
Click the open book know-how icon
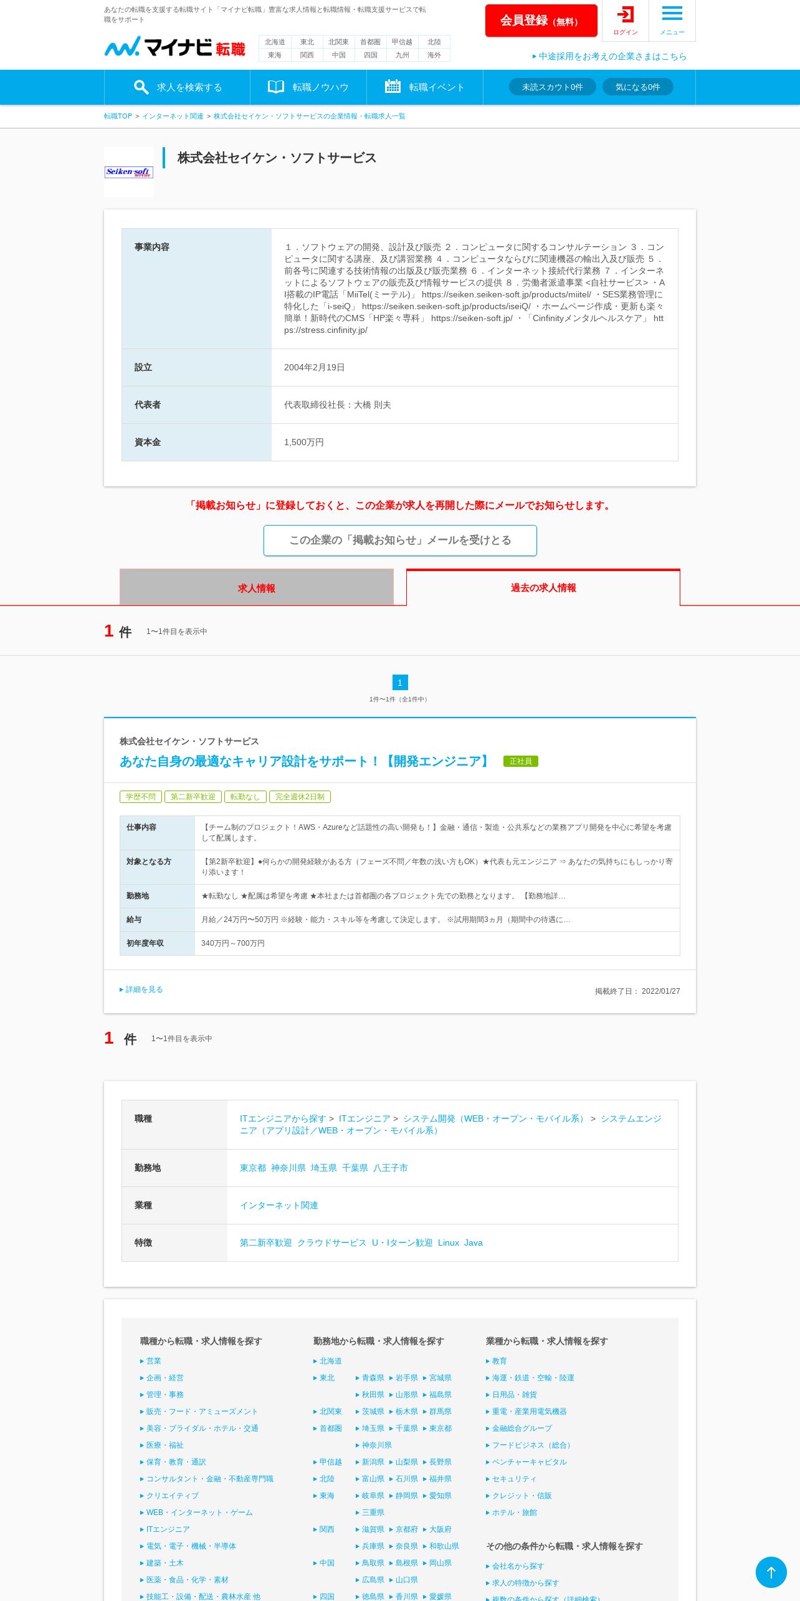pyautogui.click(x=276, y=87)
